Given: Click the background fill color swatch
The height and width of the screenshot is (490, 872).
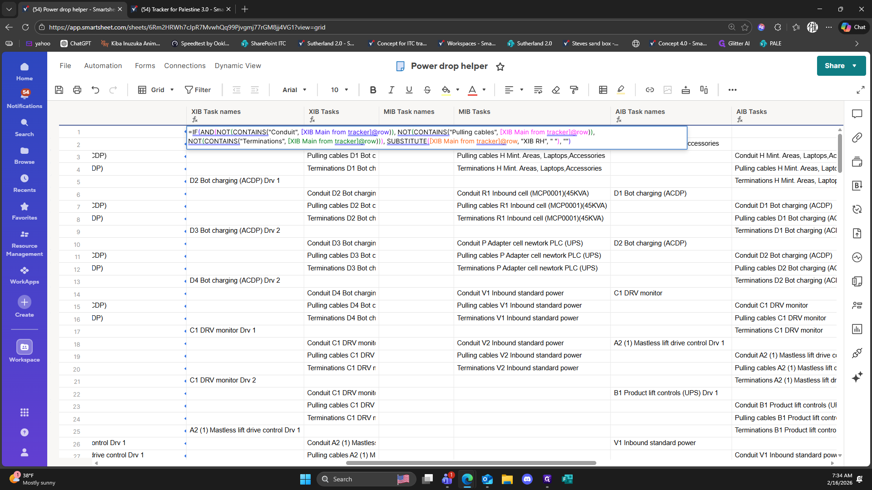Looking at the screenshot, I should (x=446, y=90).
